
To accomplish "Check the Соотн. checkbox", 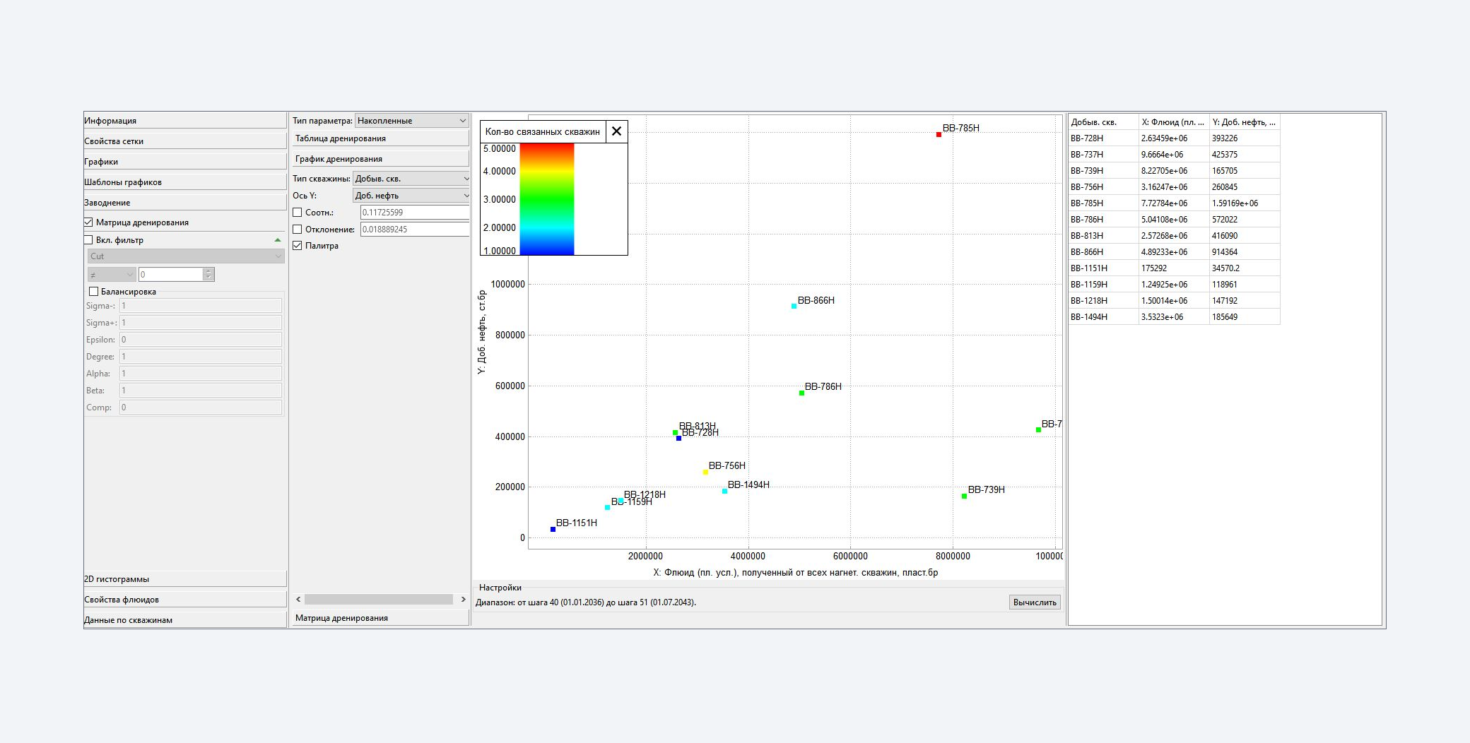I will [x=298, y=213].
